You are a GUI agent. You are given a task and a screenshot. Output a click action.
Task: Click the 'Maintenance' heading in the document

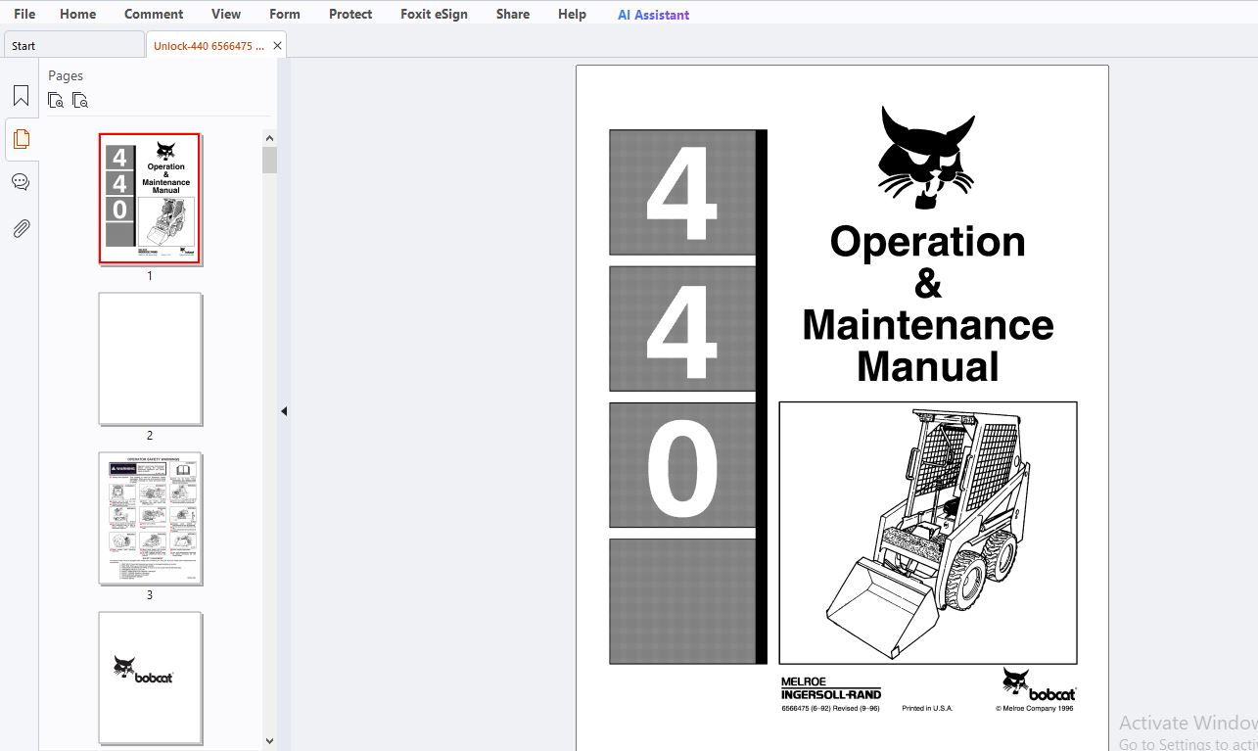(928, 325)
